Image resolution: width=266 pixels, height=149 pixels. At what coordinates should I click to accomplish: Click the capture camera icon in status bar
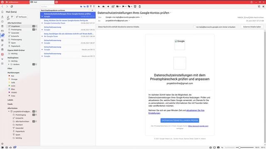coord(211,147)
